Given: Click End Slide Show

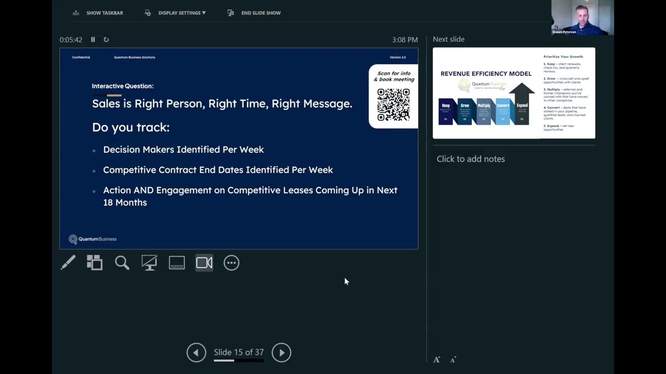Looking at the screenshot, I should coord(261,13).
